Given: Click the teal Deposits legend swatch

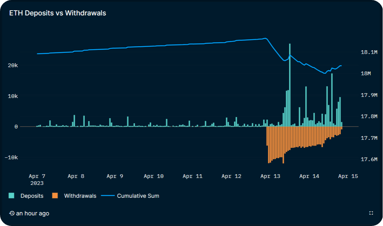Looking at the screenshot, I should click(x=12, y=196).
